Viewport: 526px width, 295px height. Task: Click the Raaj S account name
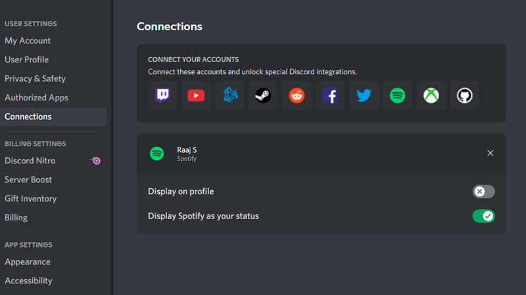click(x=187, y=150)
